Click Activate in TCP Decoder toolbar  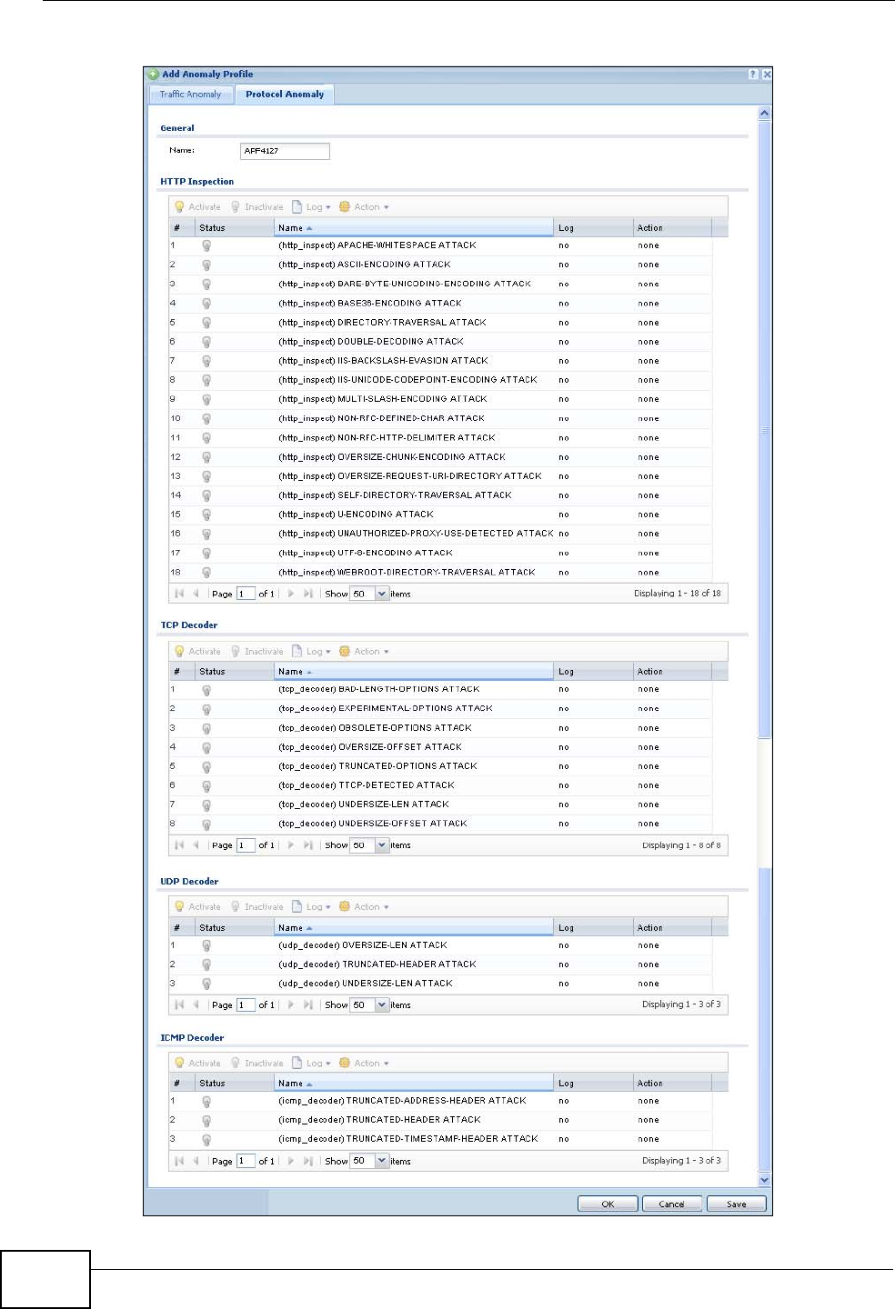[x=197, y=652]
